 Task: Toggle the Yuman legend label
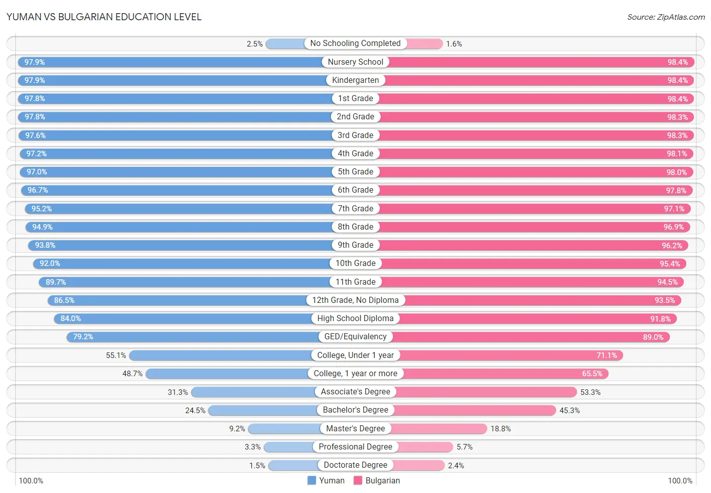332,480
